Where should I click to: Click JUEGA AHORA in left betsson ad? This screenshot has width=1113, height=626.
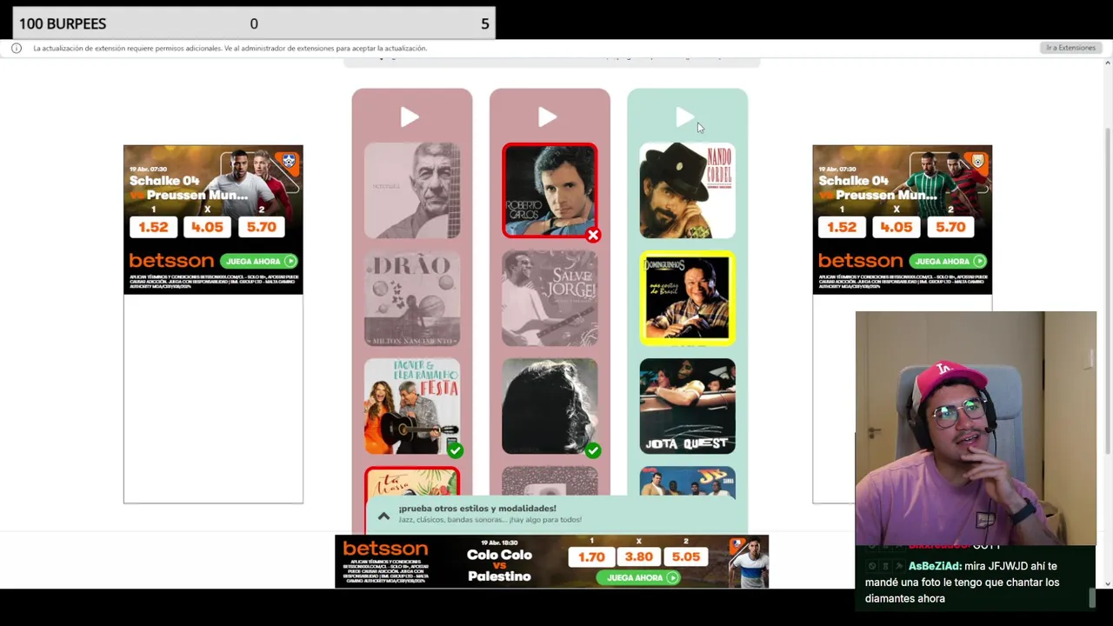point(258,261)
